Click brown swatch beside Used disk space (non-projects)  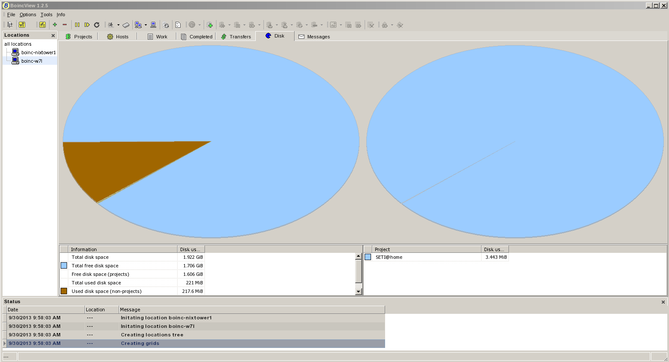pos(64,291)
